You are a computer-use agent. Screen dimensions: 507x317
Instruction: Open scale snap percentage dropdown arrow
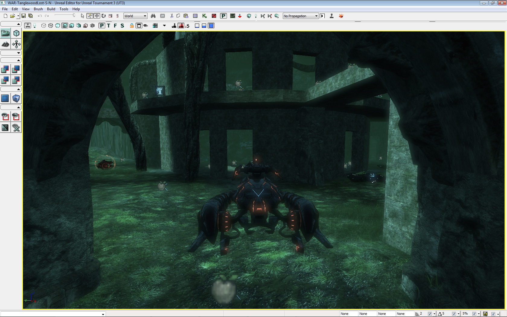pos(479,314)
